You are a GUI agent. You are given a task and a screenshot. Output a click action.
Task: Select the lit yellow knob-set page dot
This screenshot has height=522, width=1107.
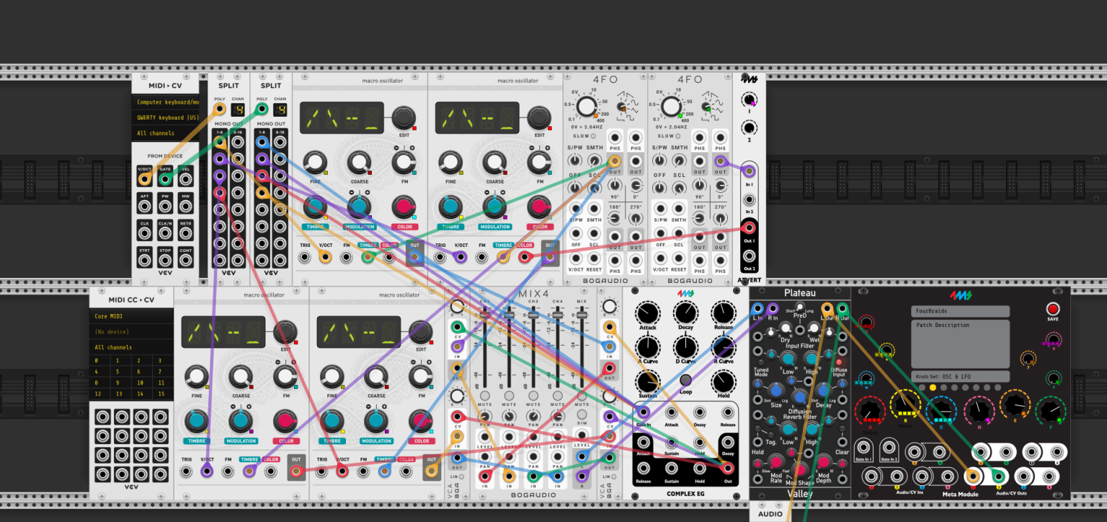point(933,387)
